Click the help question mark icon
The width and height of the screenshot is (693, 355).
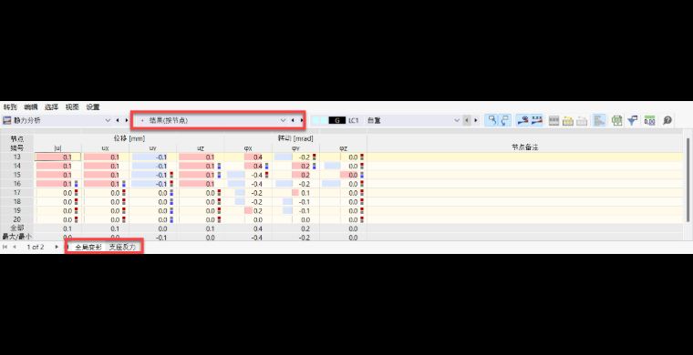click(667, 120)
